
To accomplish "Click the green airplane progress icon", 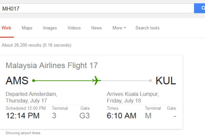I will (x=97, y=81).
